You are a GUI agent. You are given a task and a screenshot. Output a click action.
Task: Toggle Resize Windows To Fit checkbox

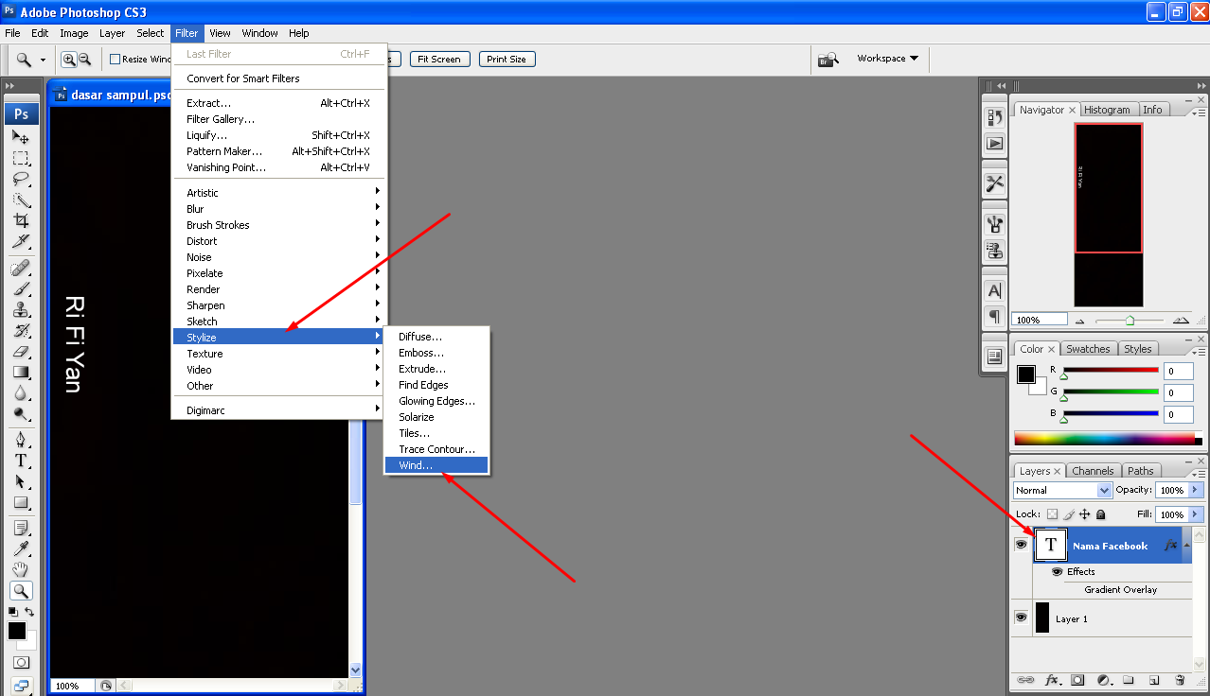point(116,59)
